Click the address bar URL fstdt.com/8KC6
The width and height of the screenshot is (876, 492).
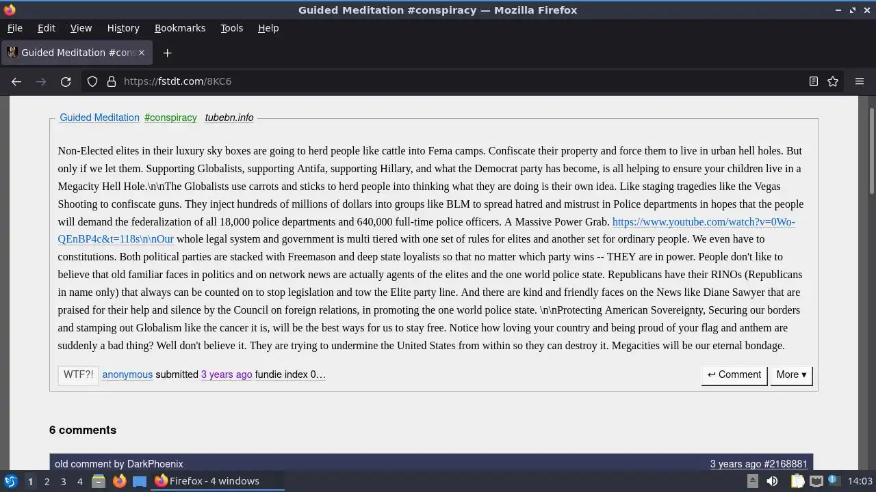click(177, 81)
